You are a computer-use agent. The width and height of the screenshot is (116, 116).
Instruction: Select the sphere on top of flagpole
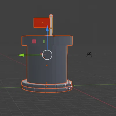tap(51, 16)
